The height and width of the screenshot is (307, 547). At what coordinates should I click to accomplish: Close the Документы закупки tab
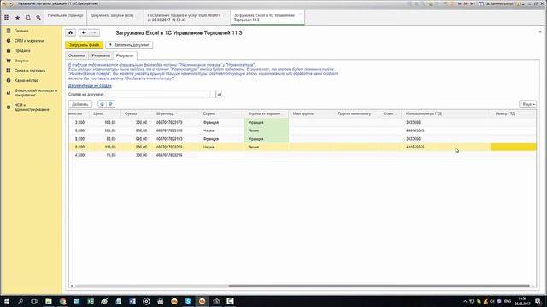[x=139, y=14]
